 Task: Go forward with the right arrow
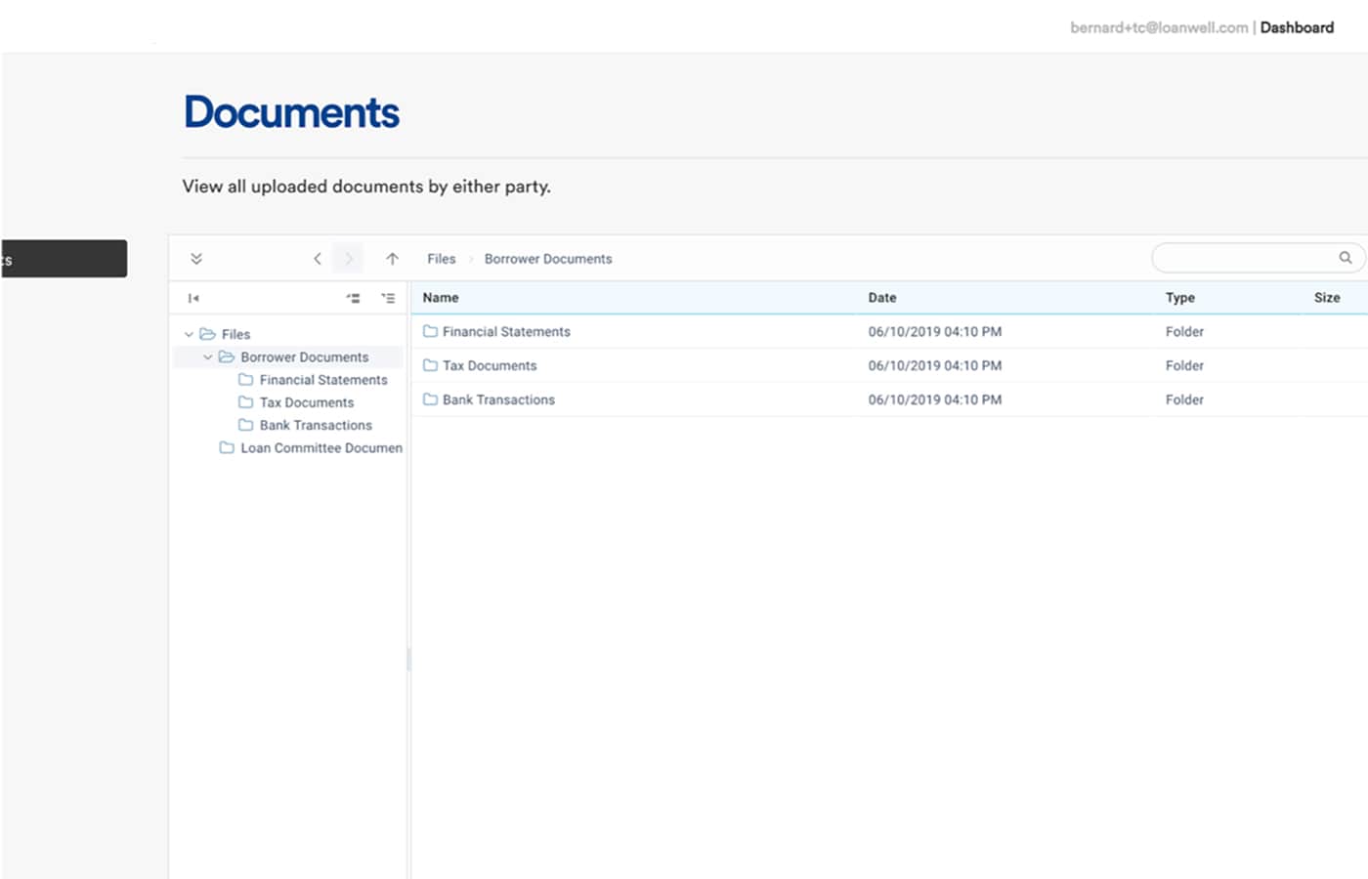(x=348, y=259)
